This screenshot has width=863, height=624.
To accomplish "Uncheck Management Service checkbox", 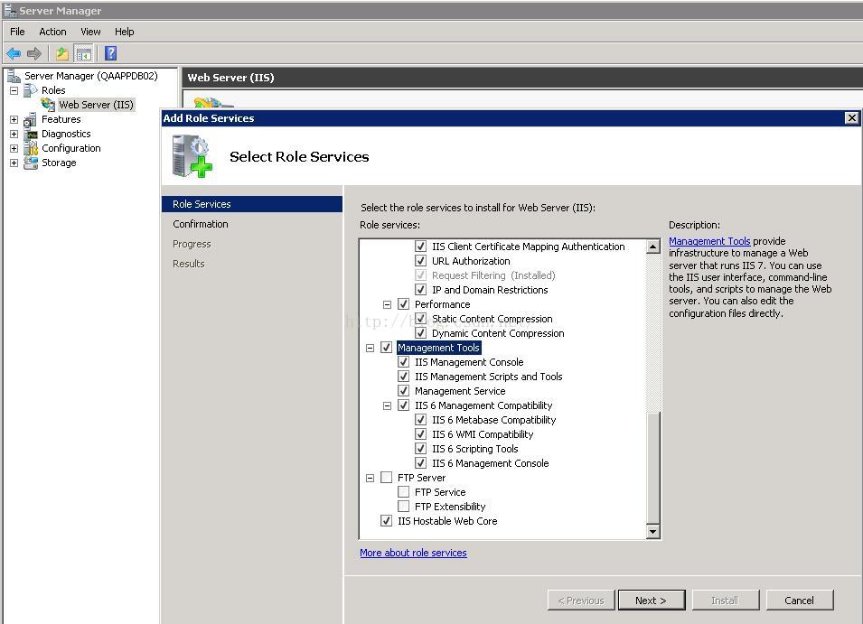I will point(403,391).
